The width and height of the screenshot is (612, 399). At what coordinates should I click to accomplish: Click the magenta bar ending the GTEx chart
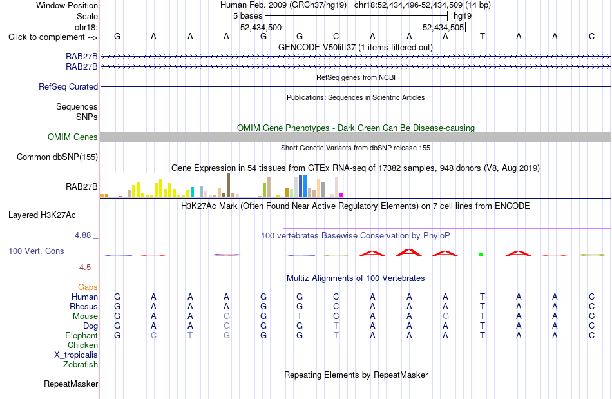[341, 195]
